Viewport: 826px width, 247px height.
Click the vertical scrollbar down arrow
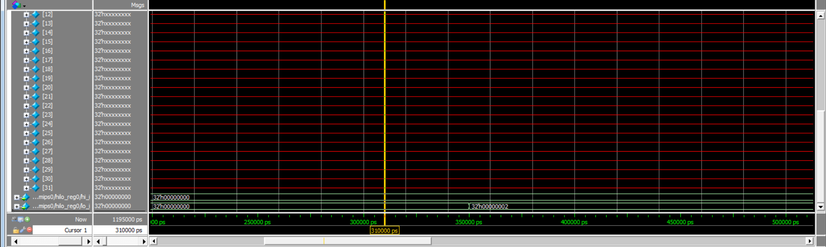point(820,207)
